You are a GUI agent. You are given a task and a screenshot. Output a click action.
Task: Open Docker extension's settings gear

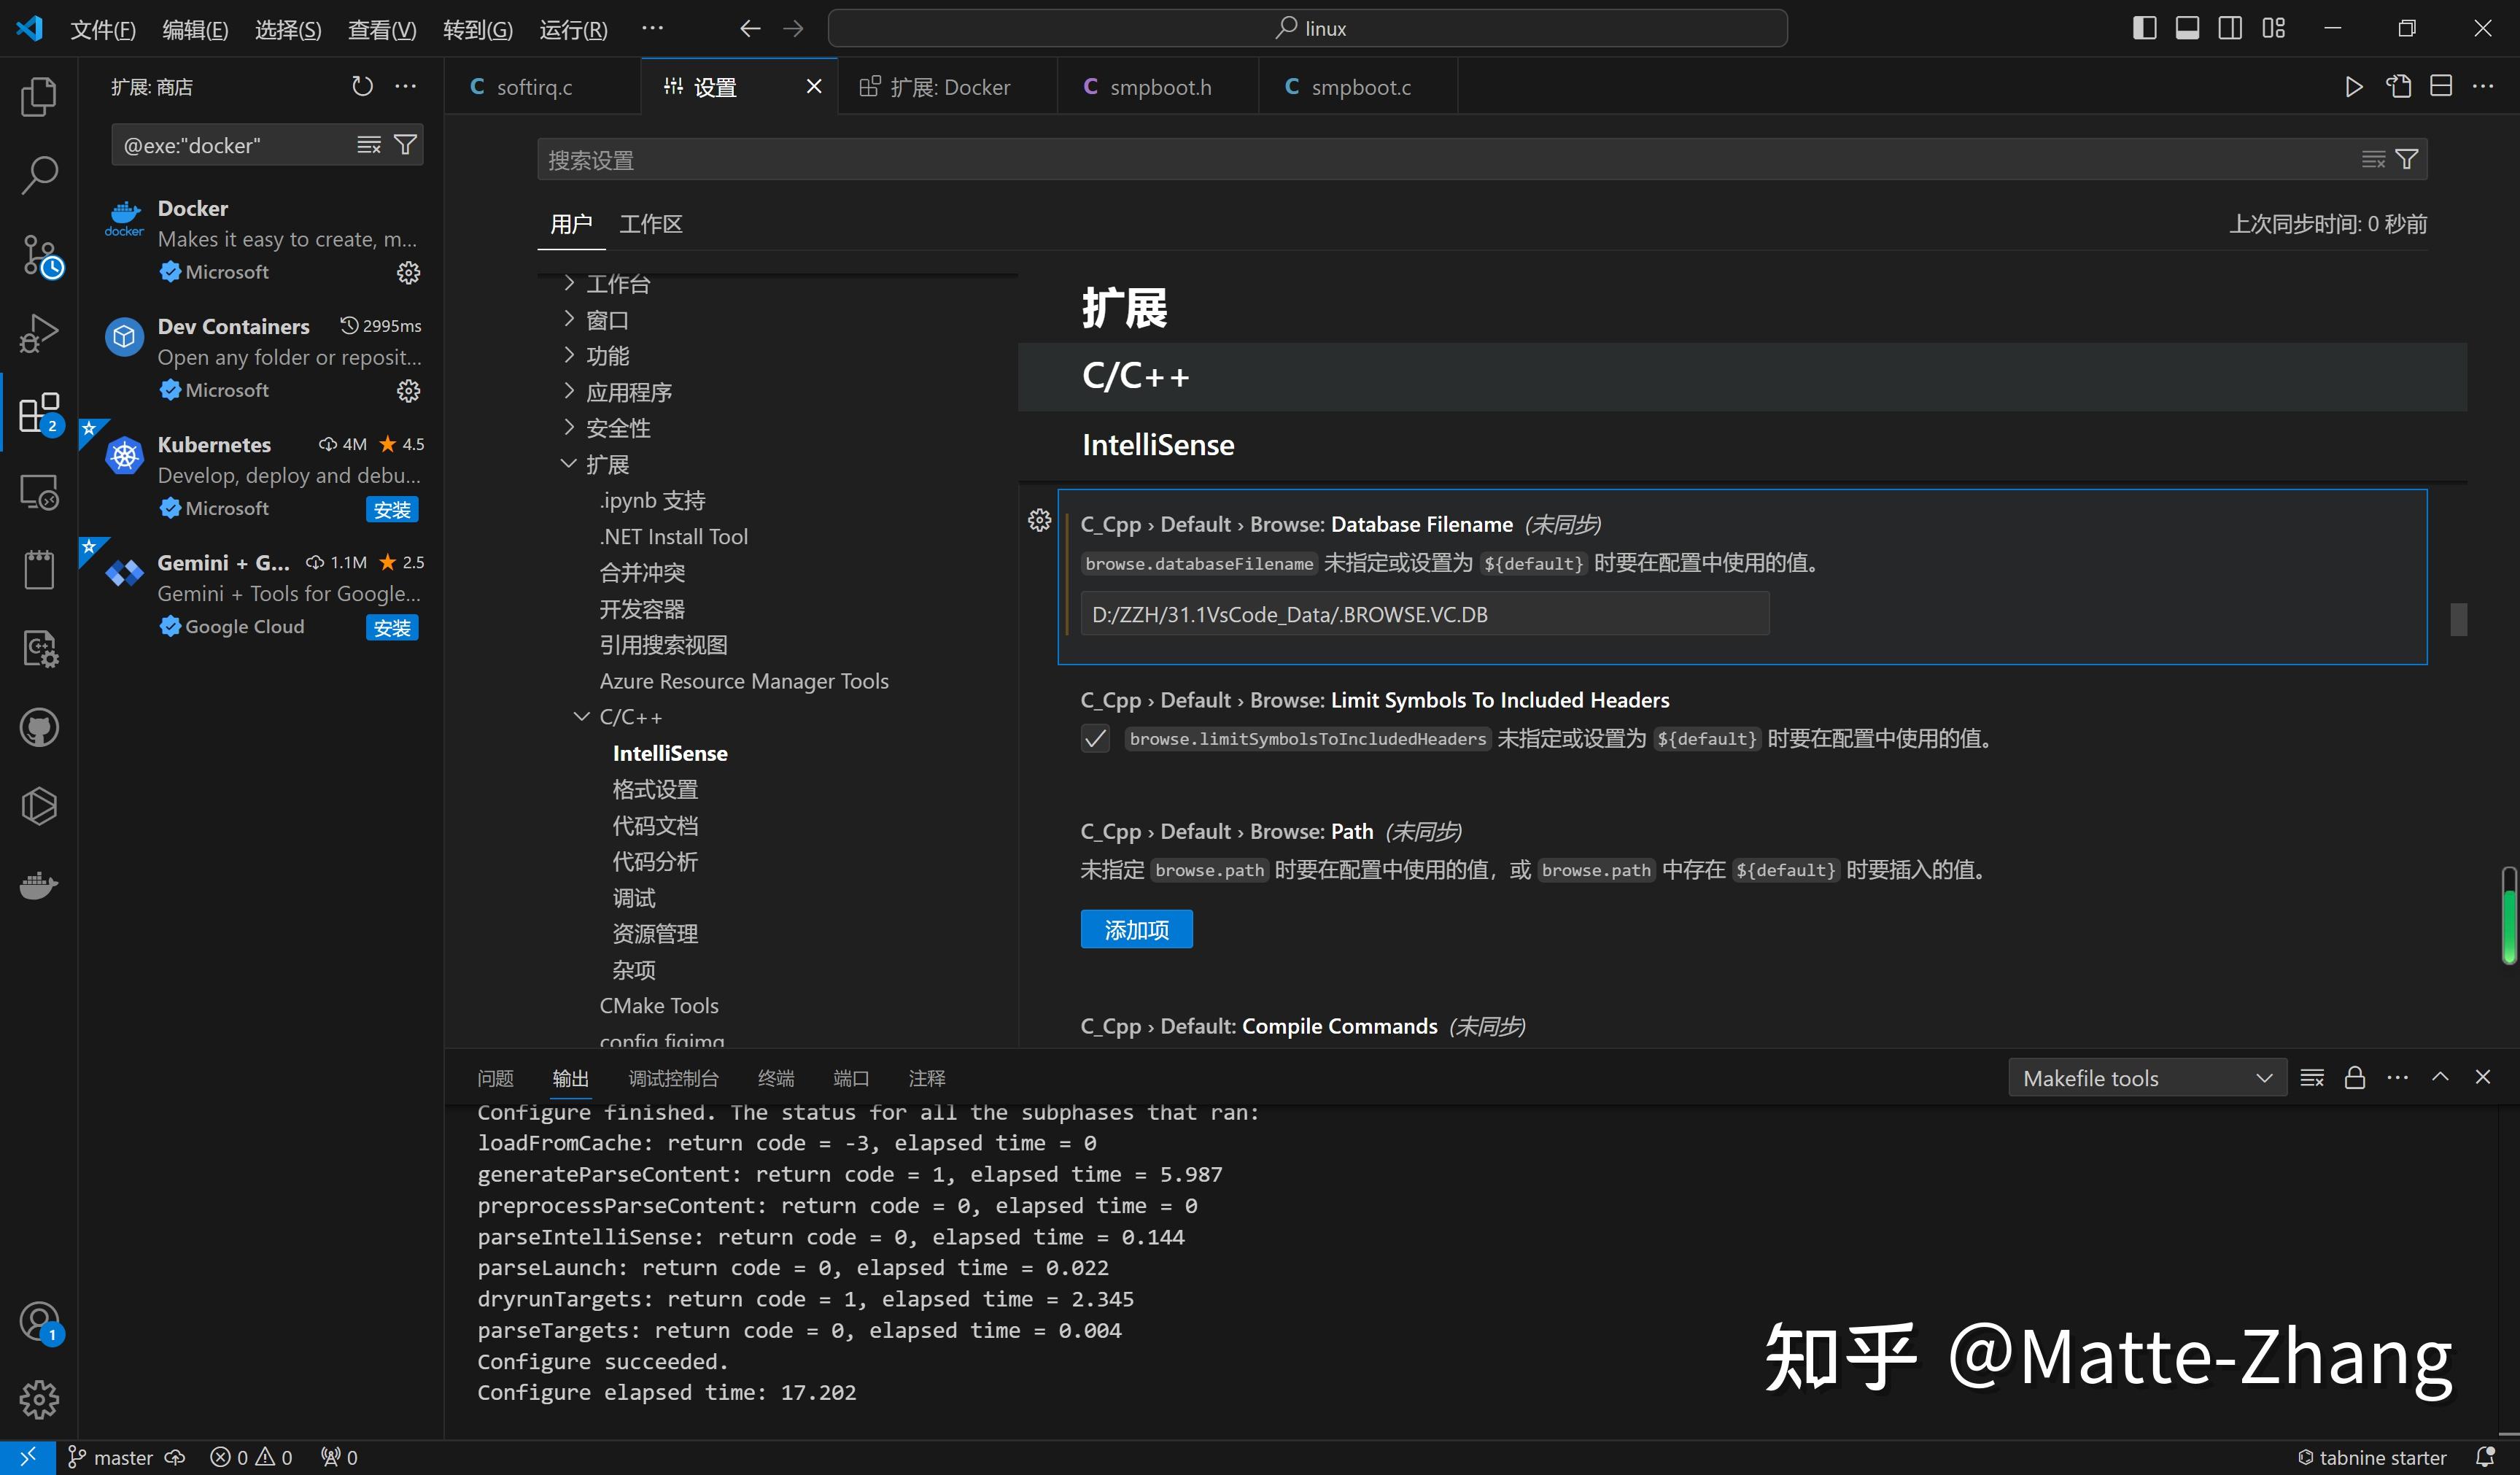408,272
